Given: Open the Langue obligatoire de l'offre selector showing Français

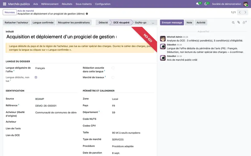Looking at the screenshot, I should pyautogui.click(x=56, y=68).
